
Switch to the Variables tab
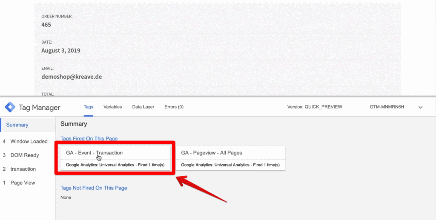pyautogui.click(x=112, y=107)
